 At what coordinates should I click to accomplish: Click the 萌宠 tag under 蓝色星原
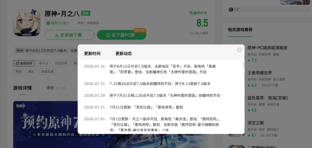click(x=262, y=105)
